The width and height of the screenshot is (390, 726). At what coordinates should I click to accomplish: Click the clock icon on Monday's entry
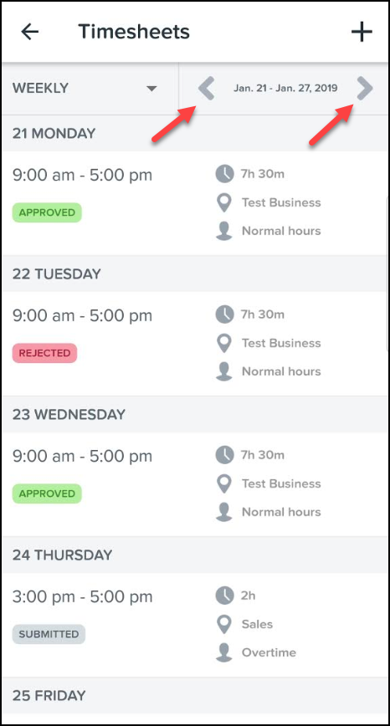224,174
